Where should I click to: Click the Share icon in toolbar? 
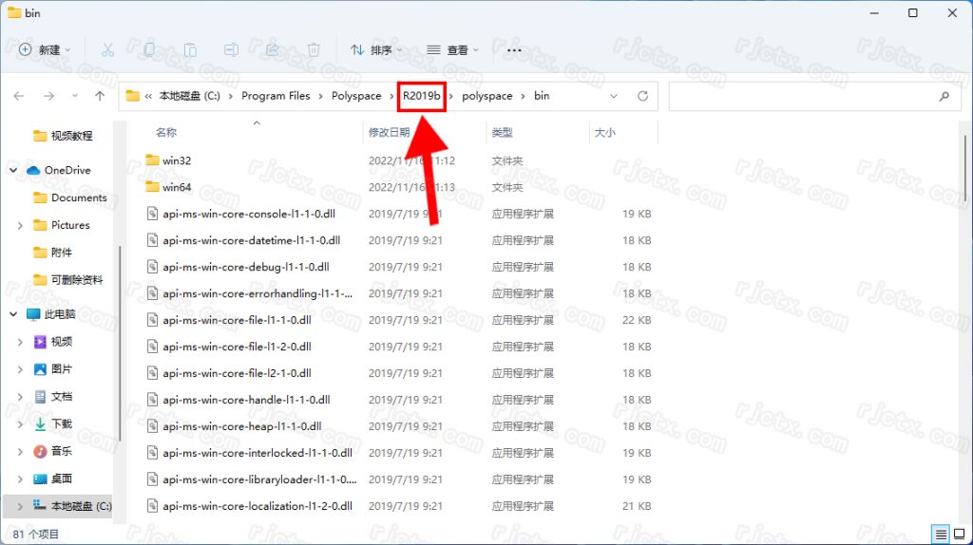273,49
